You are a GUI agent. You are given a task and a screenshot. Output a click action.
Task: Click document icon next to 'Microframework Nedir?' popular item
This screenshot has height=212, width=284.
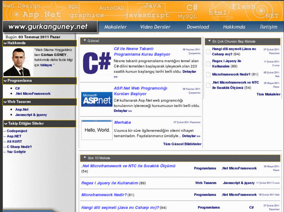pos(209,74)
